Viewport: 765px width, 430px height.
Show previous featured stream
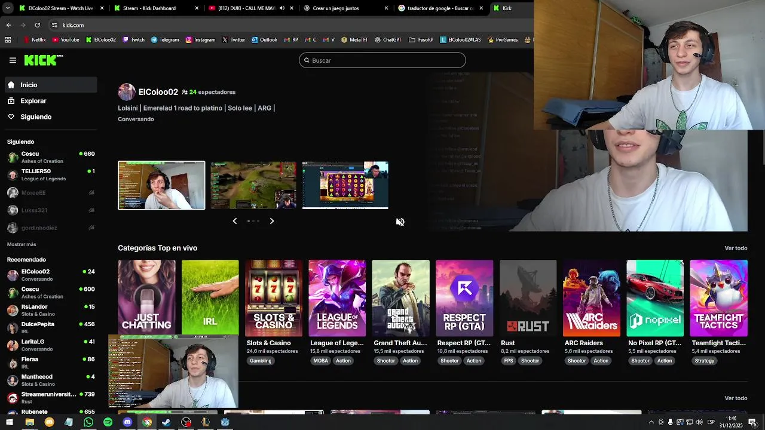point(235,221)
